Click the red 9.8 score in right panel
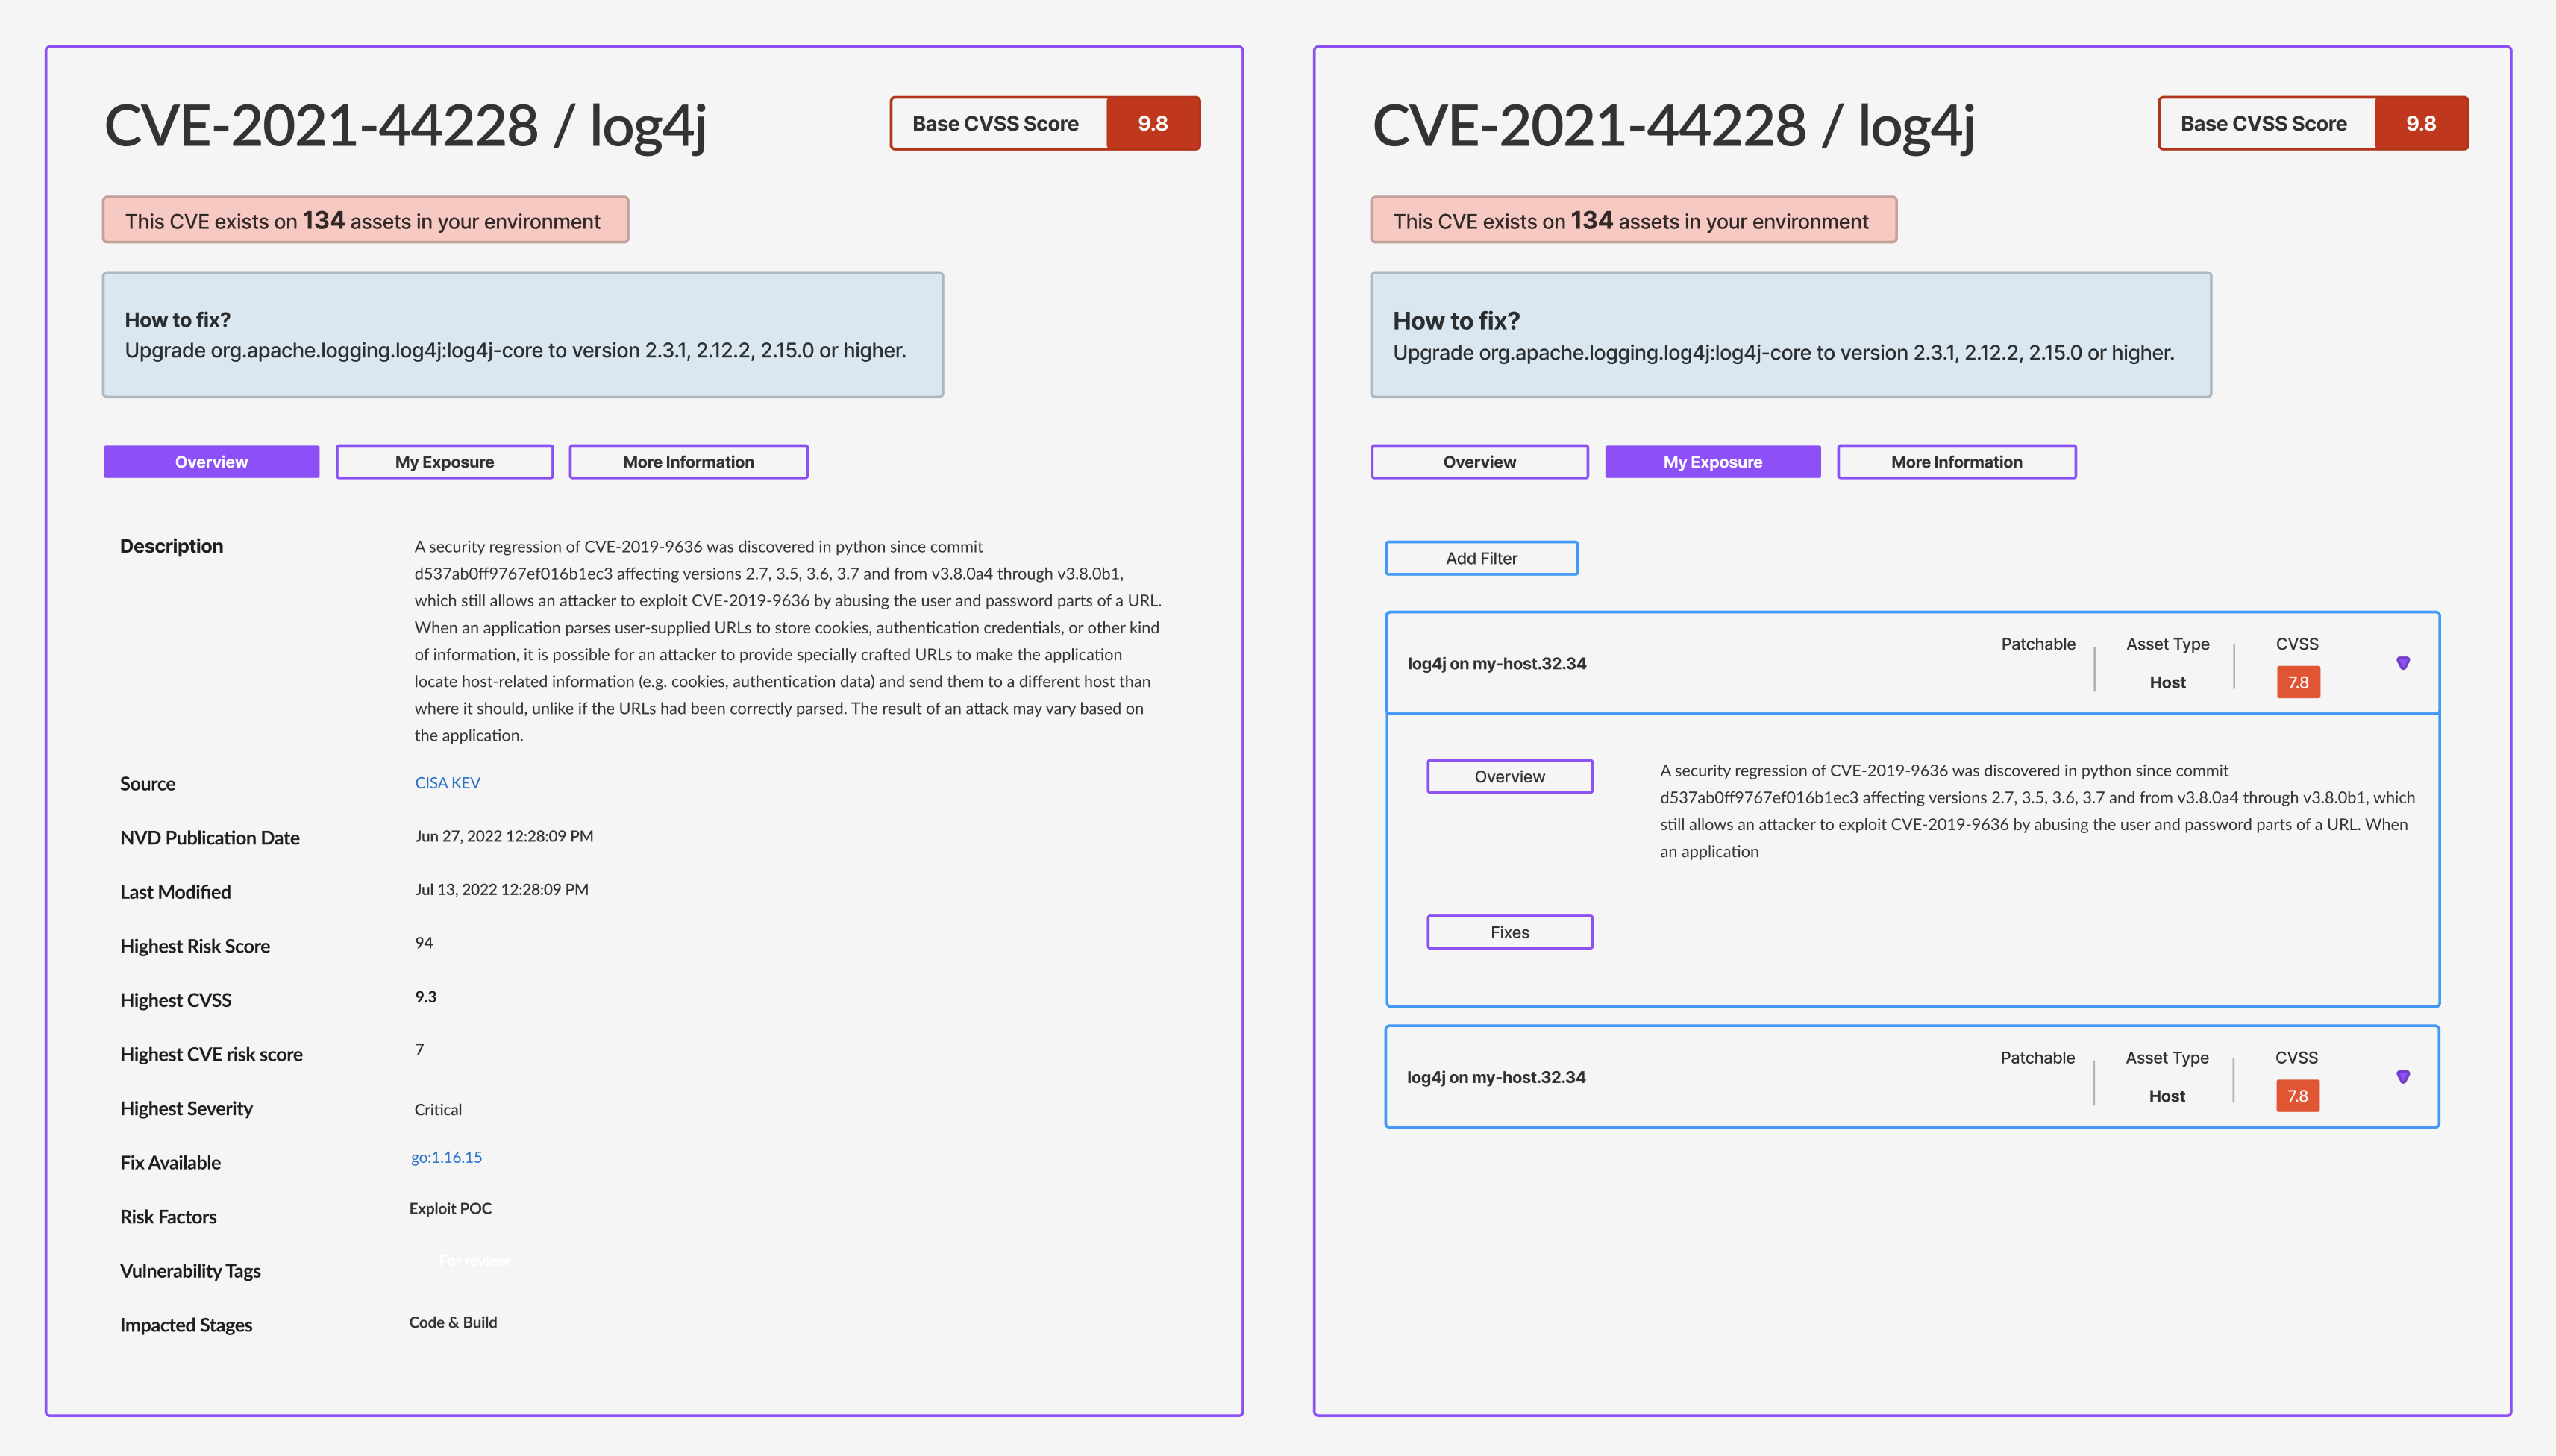 pos(2421,123)
